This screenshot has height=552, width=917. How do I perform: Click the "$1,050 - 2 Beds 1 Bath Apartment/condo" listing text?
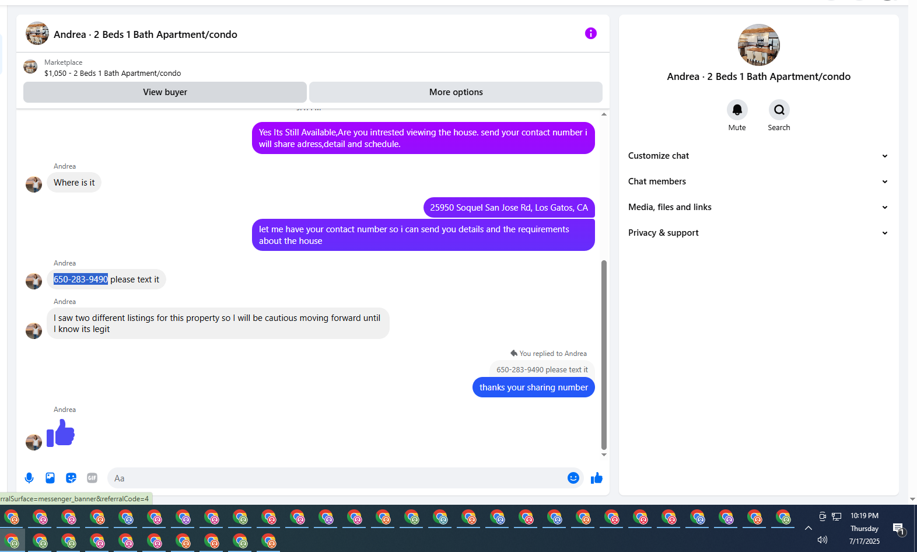tap(113, 74)
